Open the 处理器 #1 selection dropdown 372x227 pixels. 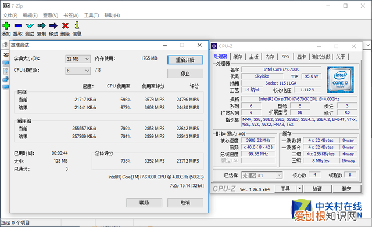click(x=262, y=175)
